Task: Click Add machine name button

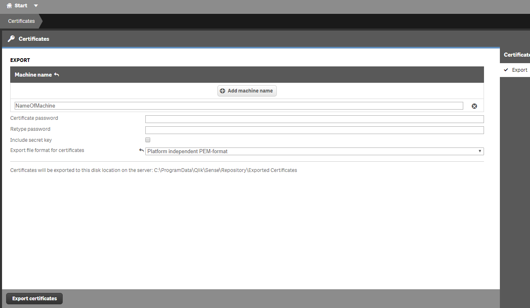Action: 247,91
